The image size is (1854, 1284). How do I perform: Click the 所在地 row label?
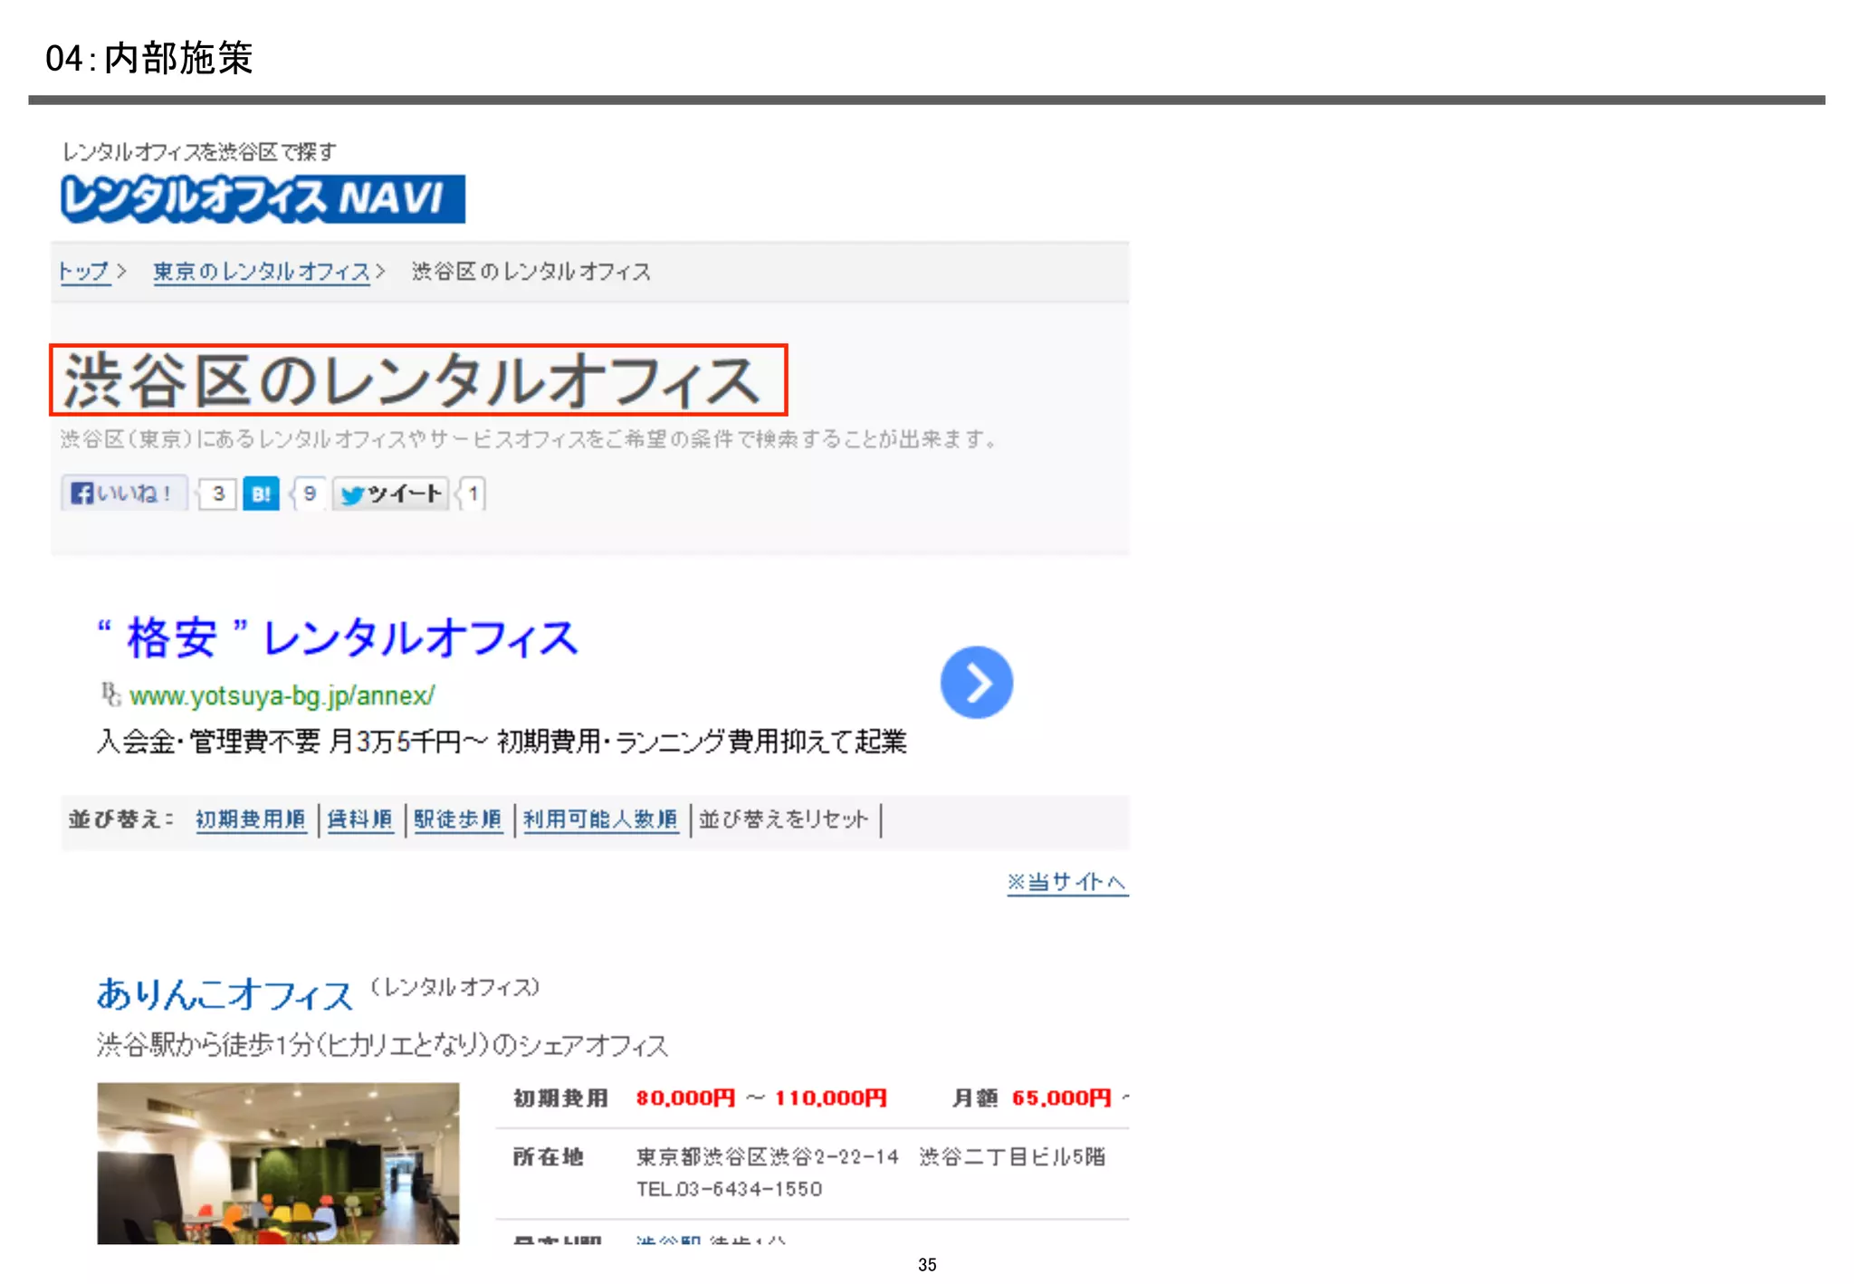(x=549, y=1156)
